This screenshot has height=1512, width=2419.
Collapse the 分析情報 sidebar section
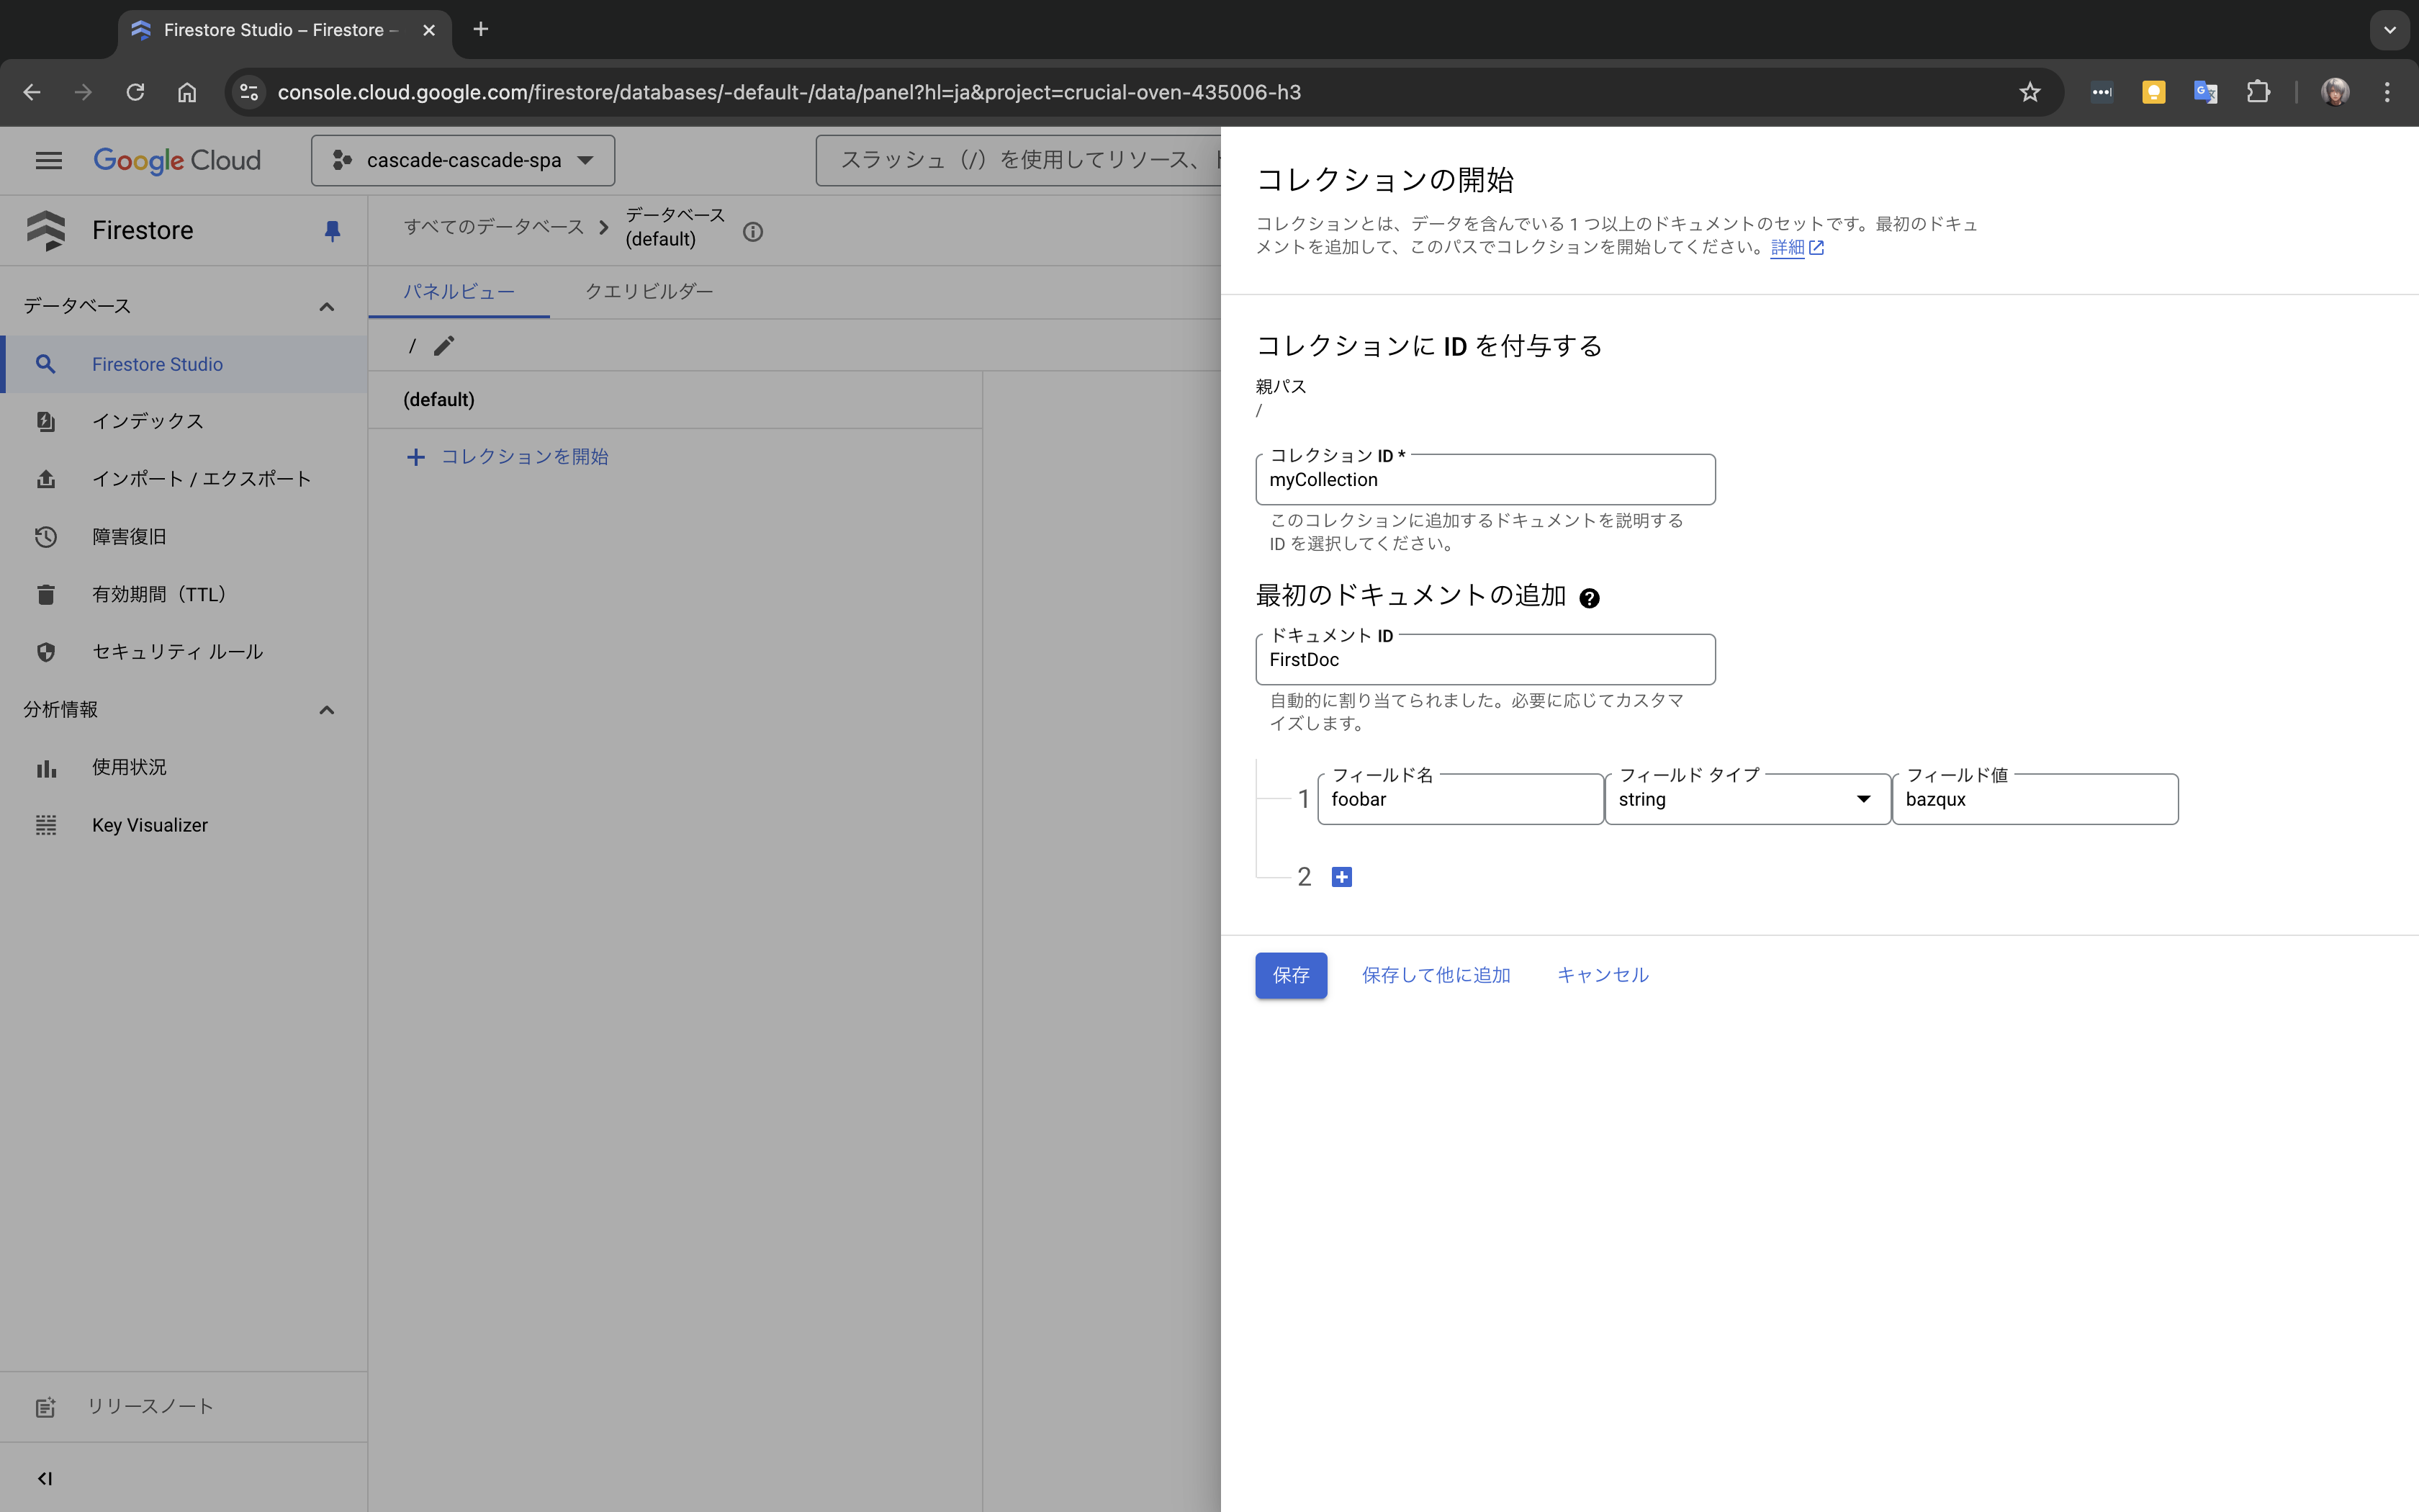(x=326, y=710)
